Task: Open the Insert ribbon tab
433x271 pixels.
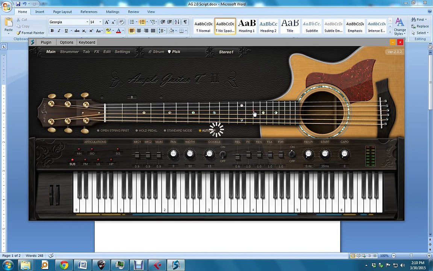Action: pos(39,12)
